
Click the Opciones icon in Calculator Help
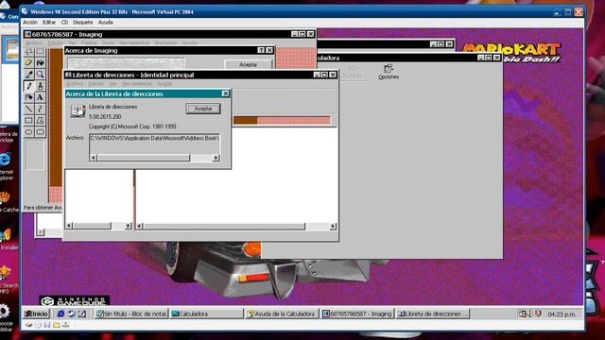(x=389, y=72)
